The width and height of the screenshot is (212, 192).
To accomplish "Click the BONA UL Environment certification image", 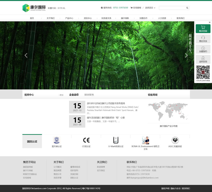I will 145,140.
